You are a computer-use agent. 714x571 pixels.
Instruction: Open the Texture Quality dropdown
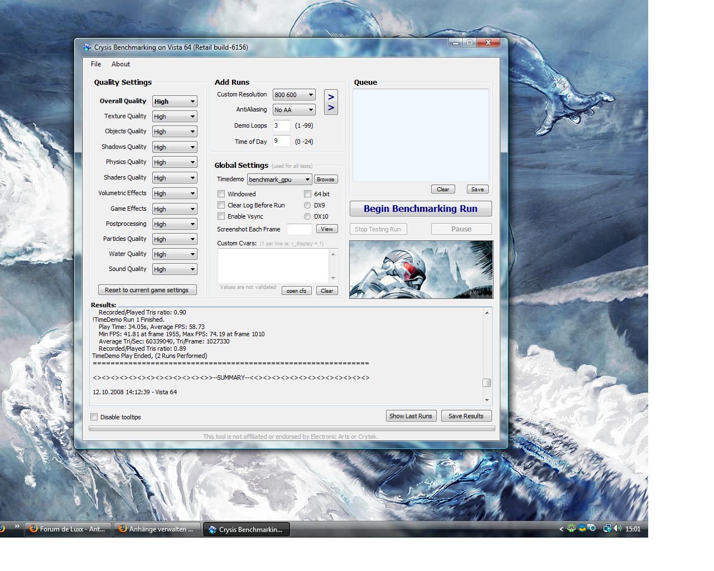coord(175,117)
